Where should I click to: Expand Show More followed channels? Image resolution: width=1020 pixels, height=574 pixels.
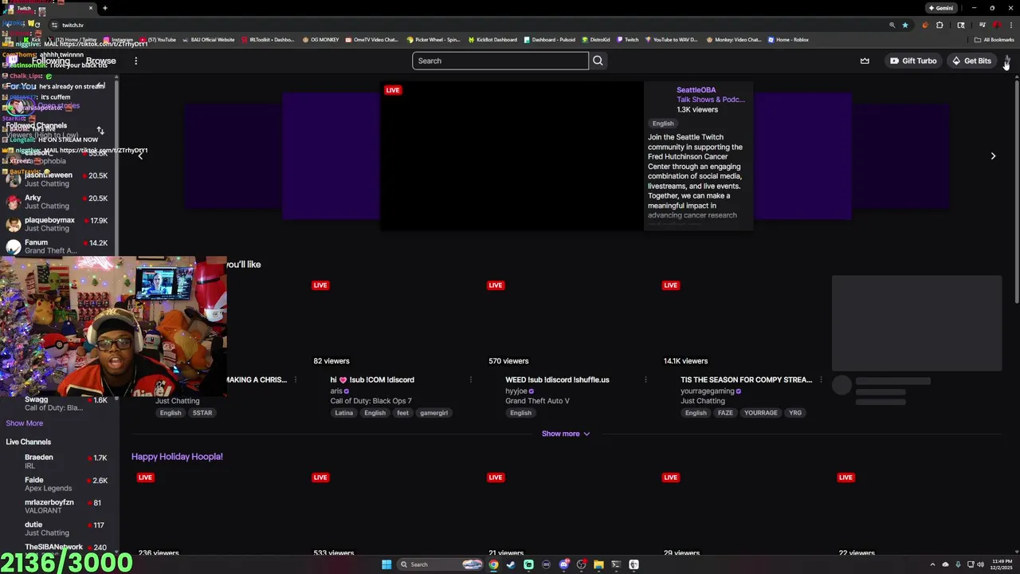coord(25,423)
